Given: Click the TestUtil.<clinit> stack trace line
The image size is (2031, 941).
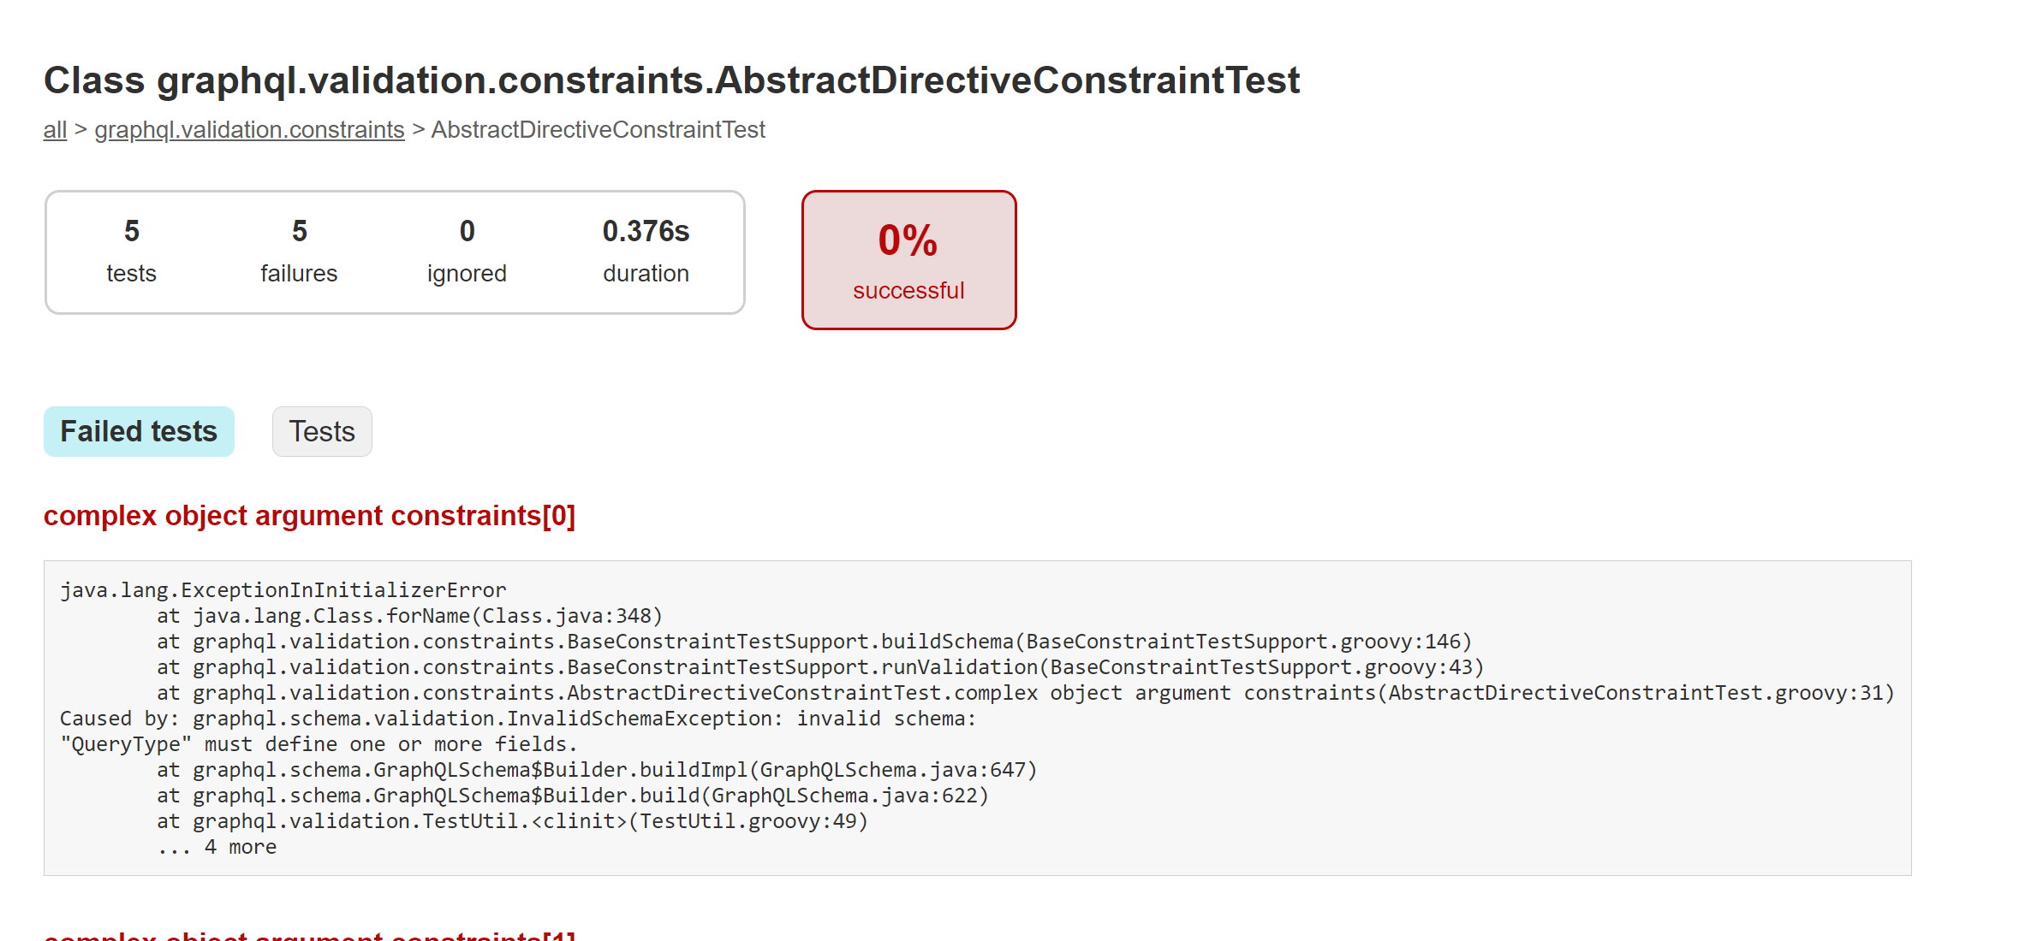Looking at the screenshot, I should point(512,821).
